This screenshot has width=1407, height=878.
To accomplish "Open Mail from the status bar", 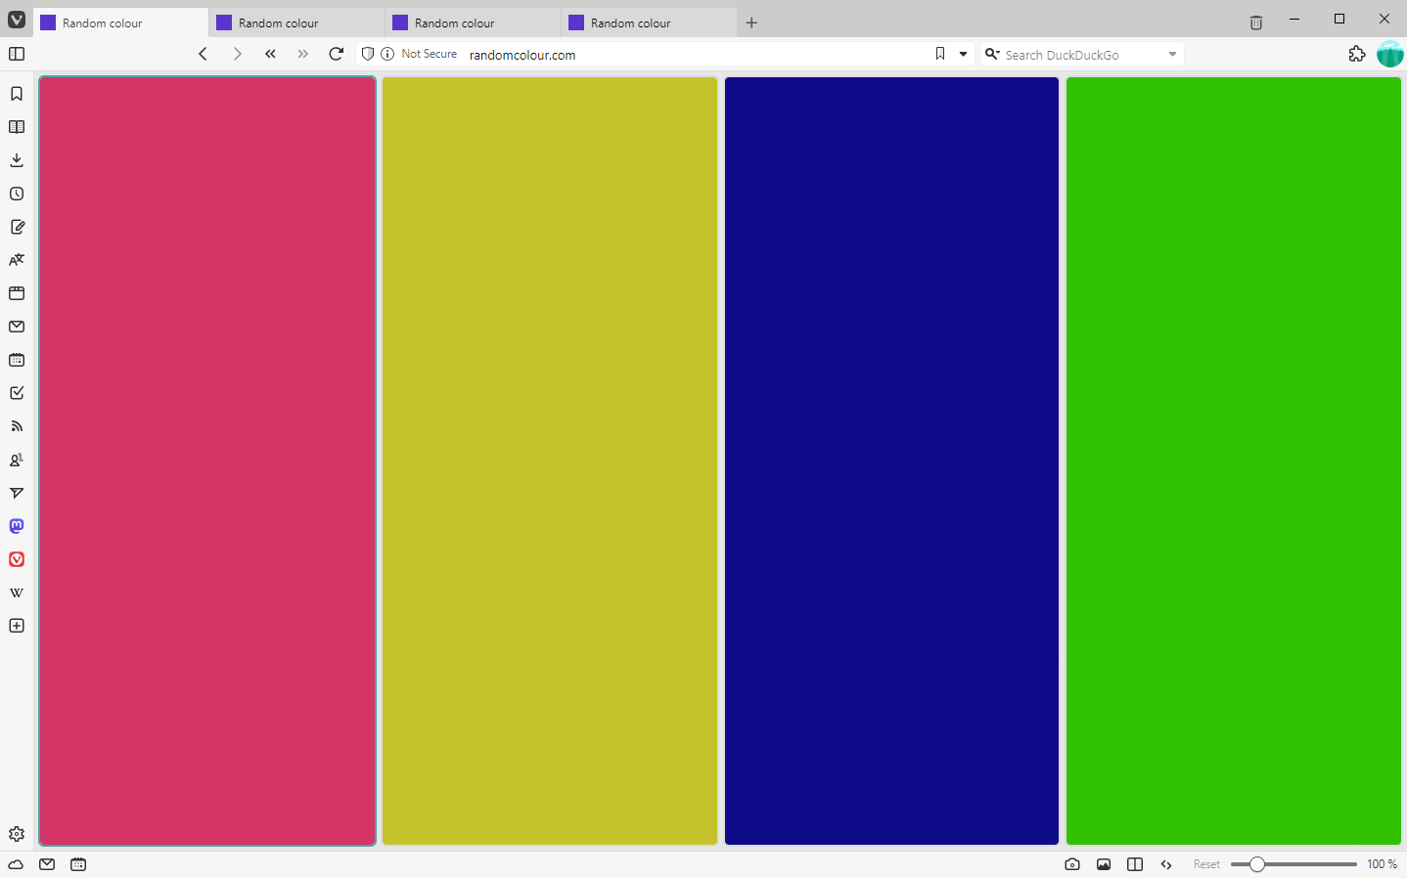I will pos(47,864).
